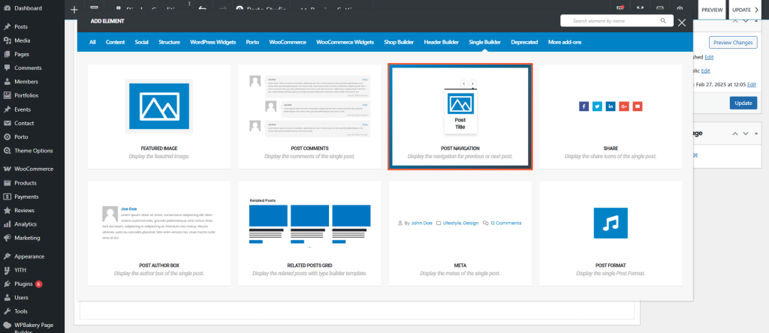Click the Twitter share icon
This screenshot has height=333, width=769.
[x=597, y=106]
